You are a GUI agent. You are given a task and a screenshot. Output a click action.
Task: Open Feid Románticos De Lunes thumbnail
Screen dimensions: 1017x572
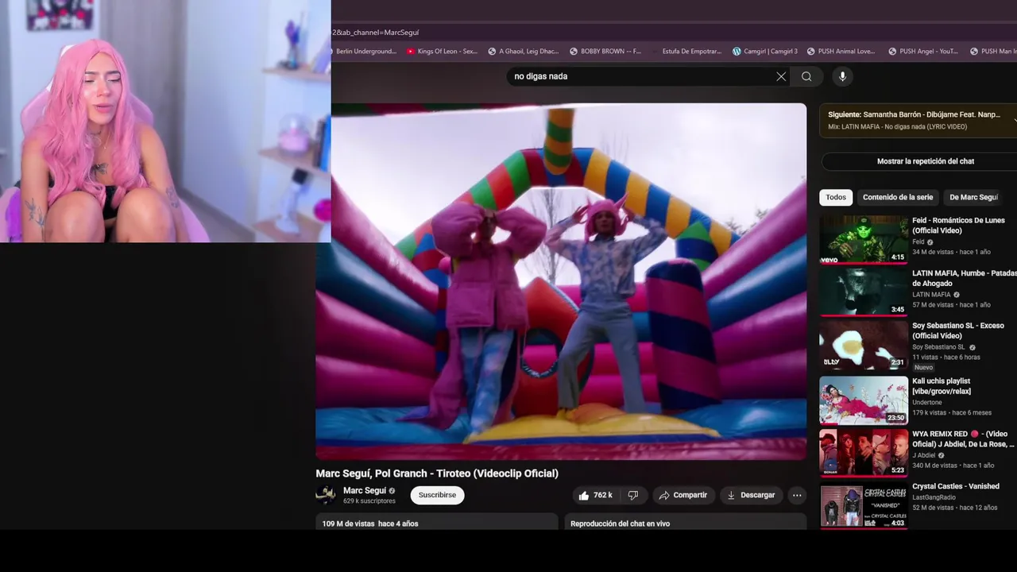864,239
